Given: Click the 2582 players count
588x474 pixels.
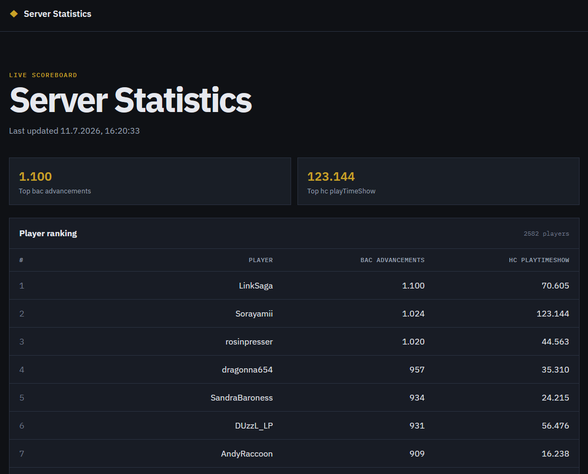Looking at the screenshot, I should [x=546, y=234].
